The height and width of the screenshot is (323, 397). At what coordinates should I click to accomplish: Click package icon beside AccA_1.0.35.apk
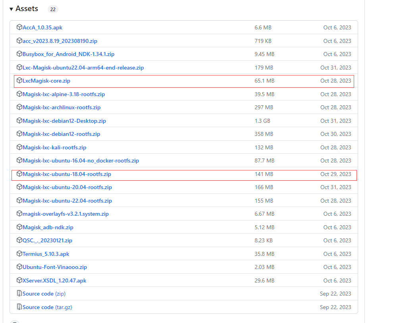pos(19,27)
